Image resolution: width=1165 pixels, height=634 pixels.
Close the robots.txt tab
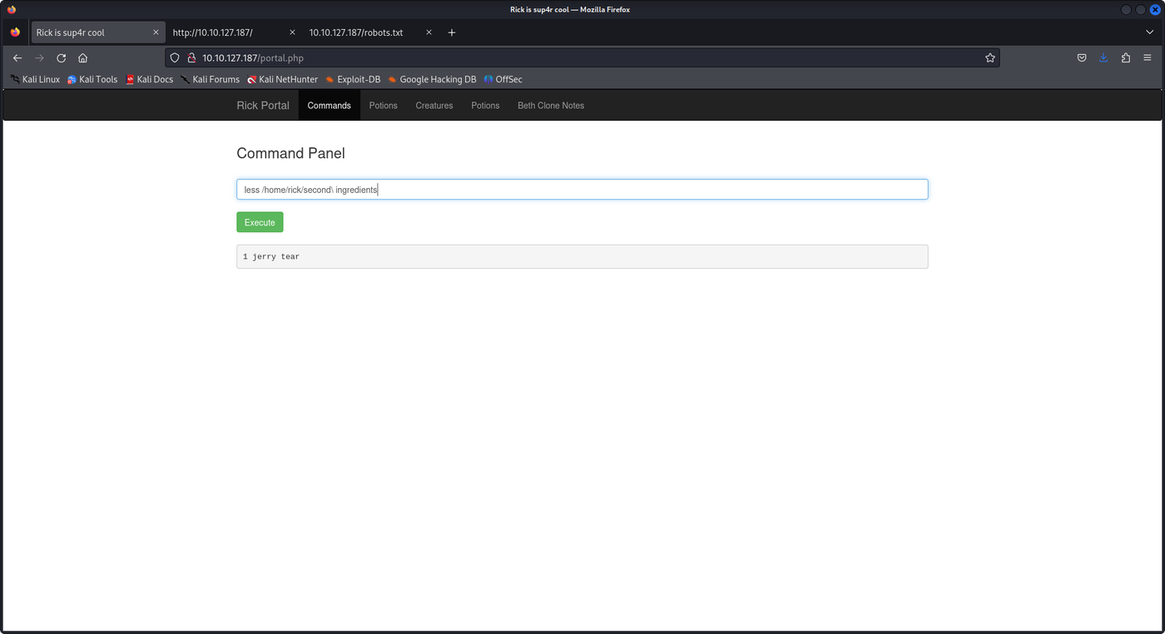click(x=429, y=32)
